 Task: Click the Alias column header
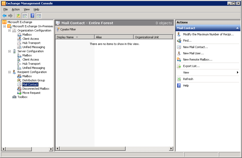click(114, 37)
